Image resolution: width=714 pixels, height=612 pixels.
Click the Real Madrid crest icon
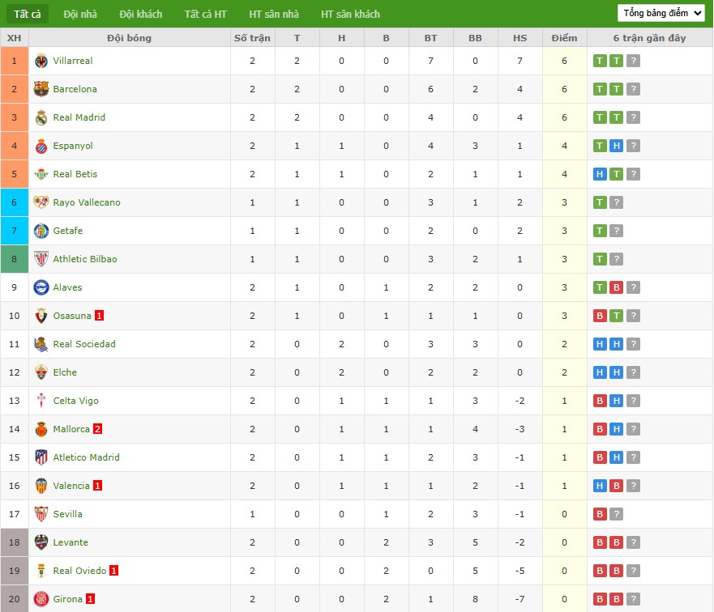click(x=41, y=117)
